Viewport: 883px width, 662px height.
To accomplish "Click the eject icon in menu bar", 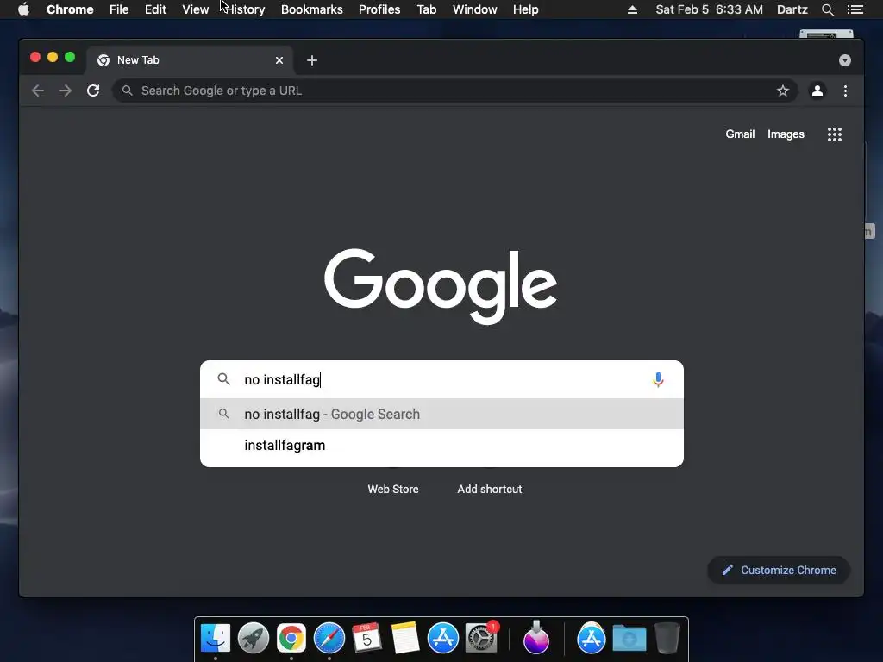I will click(632, 9).
